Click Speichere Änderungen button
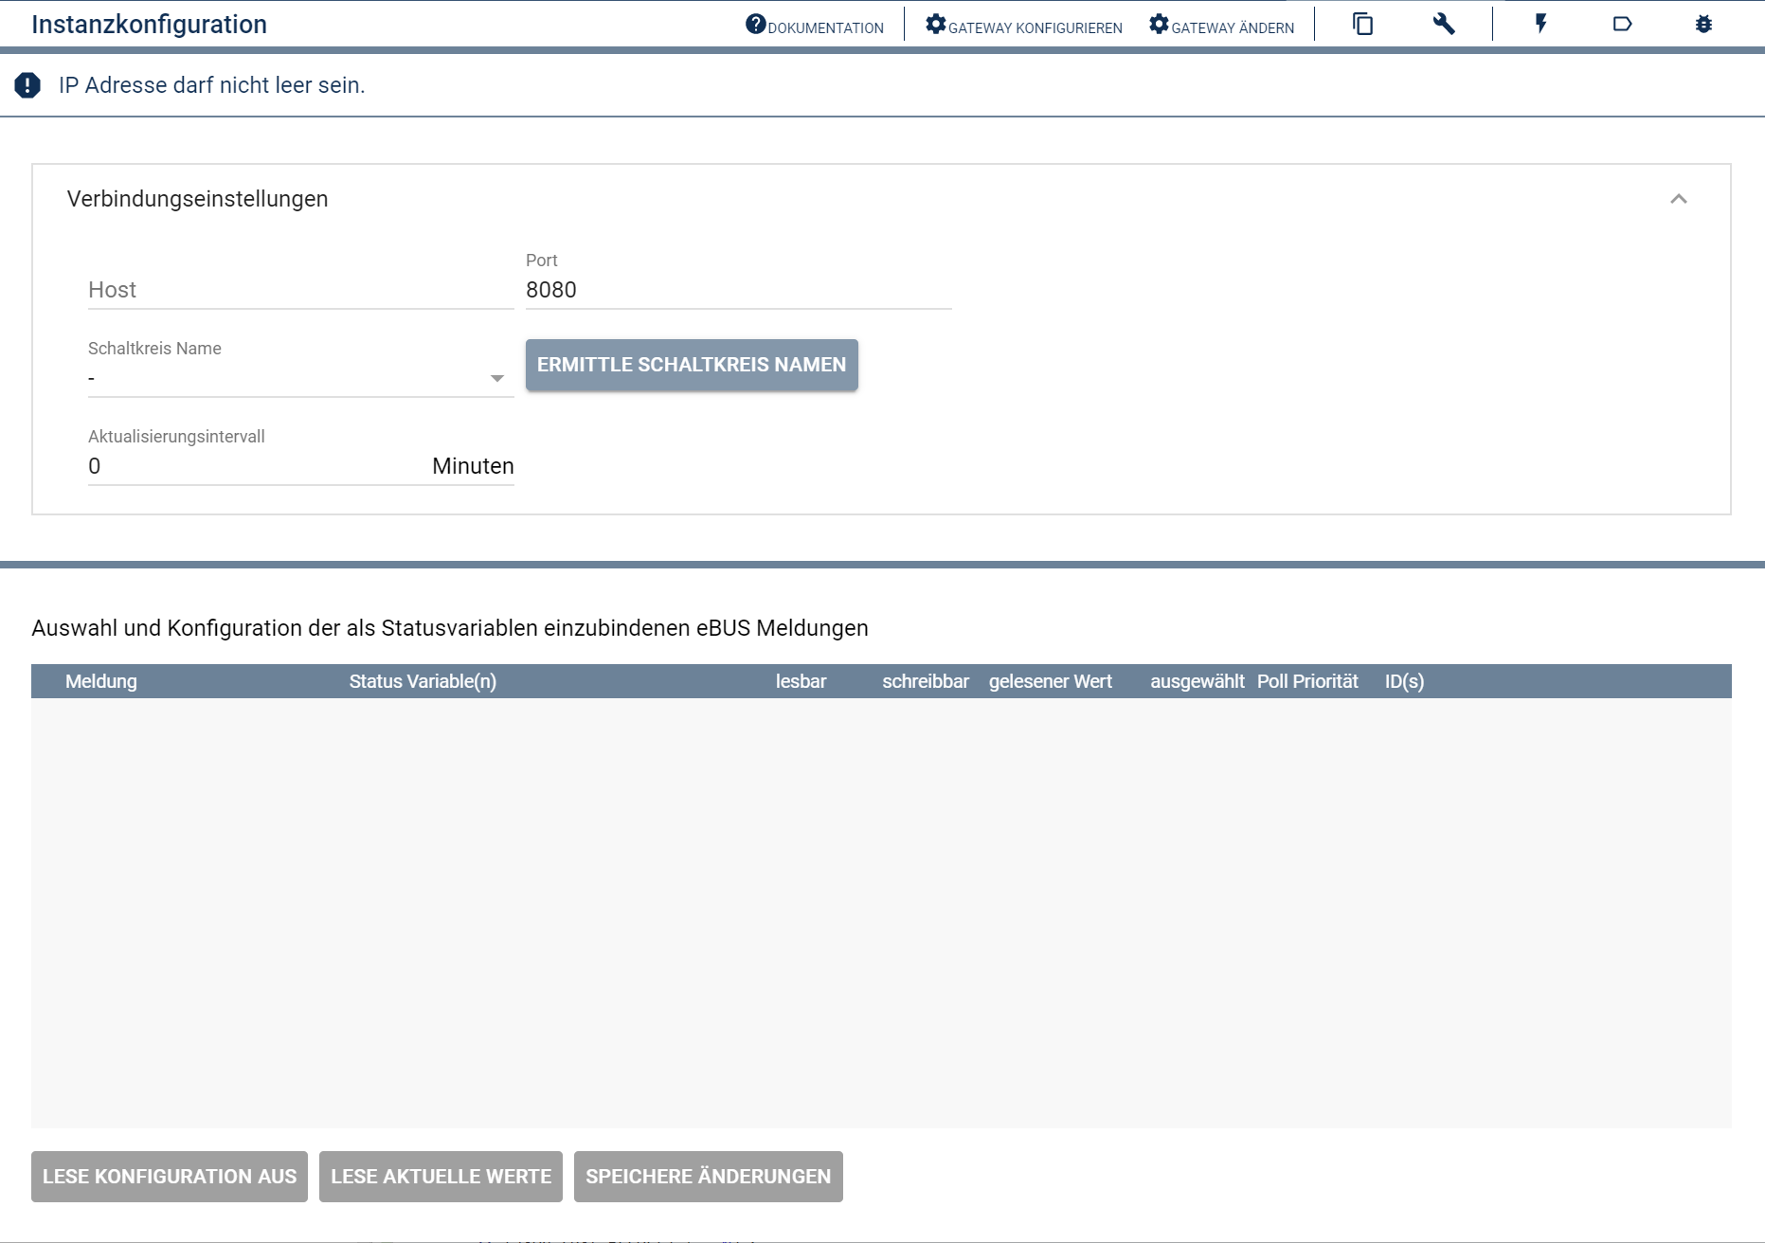 [709, 1177]
